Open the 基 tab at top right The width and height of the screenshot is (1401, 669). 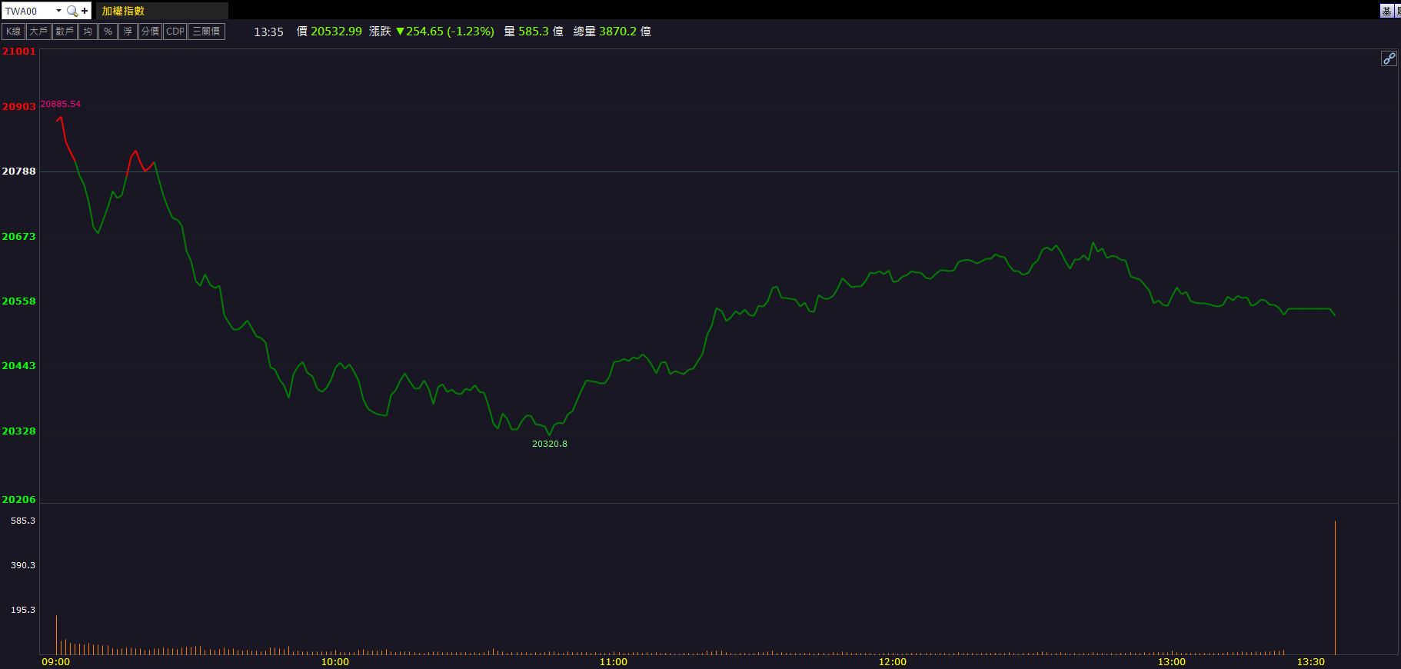(x=1386, y=11)
